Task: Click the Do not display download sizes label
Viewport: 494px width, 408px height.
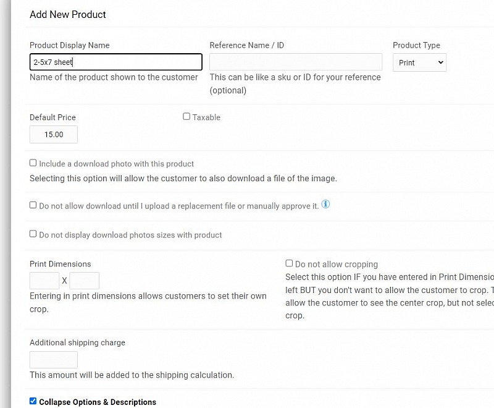Action: tap(130, 235)
